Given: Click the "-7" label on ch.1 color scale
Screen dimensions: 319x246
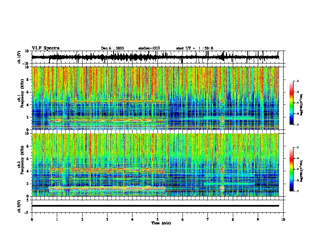Looking at the screenshot, I should coord(297,125).
